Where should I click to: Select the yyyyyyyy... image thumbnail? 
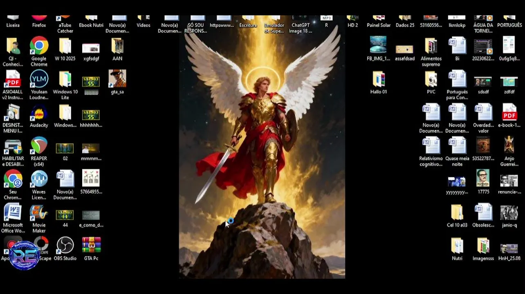click(457, 182)
